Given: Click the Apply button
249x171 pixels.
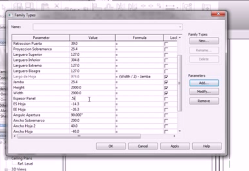Looking at the screenshot, I should (175, 146).
